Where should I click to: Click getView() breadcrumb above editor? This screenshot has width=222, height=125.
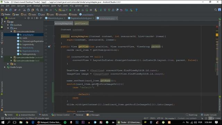(81, 23)
